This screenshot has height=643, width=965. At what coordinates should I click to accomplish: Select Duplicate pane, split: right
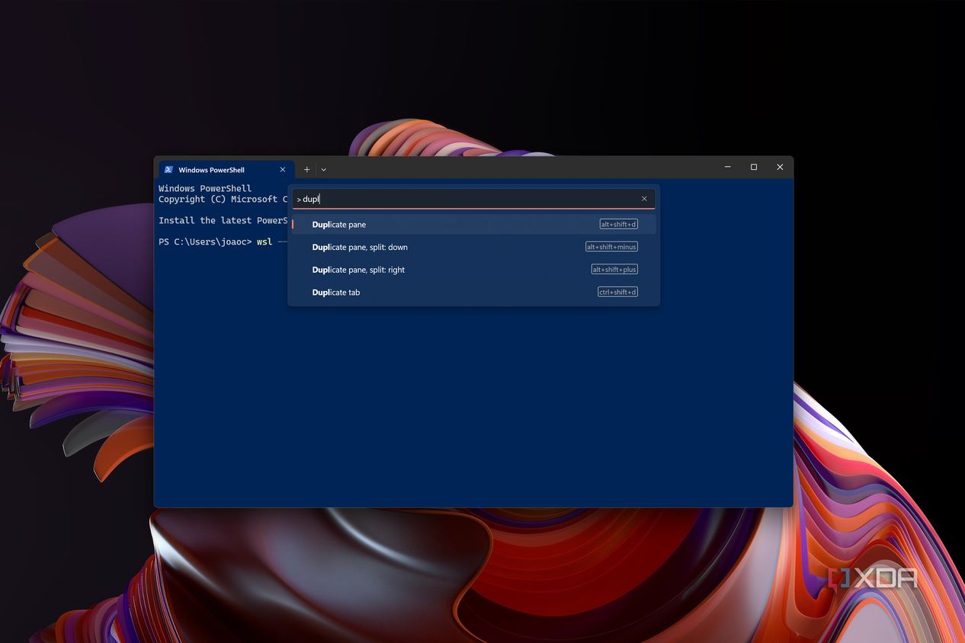click(473, 270)
